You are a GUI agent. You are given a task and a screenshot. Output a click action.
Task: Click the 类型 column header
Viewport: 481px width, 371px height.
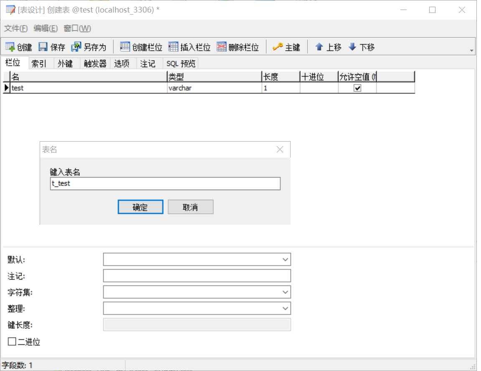(x=215, y=76)
